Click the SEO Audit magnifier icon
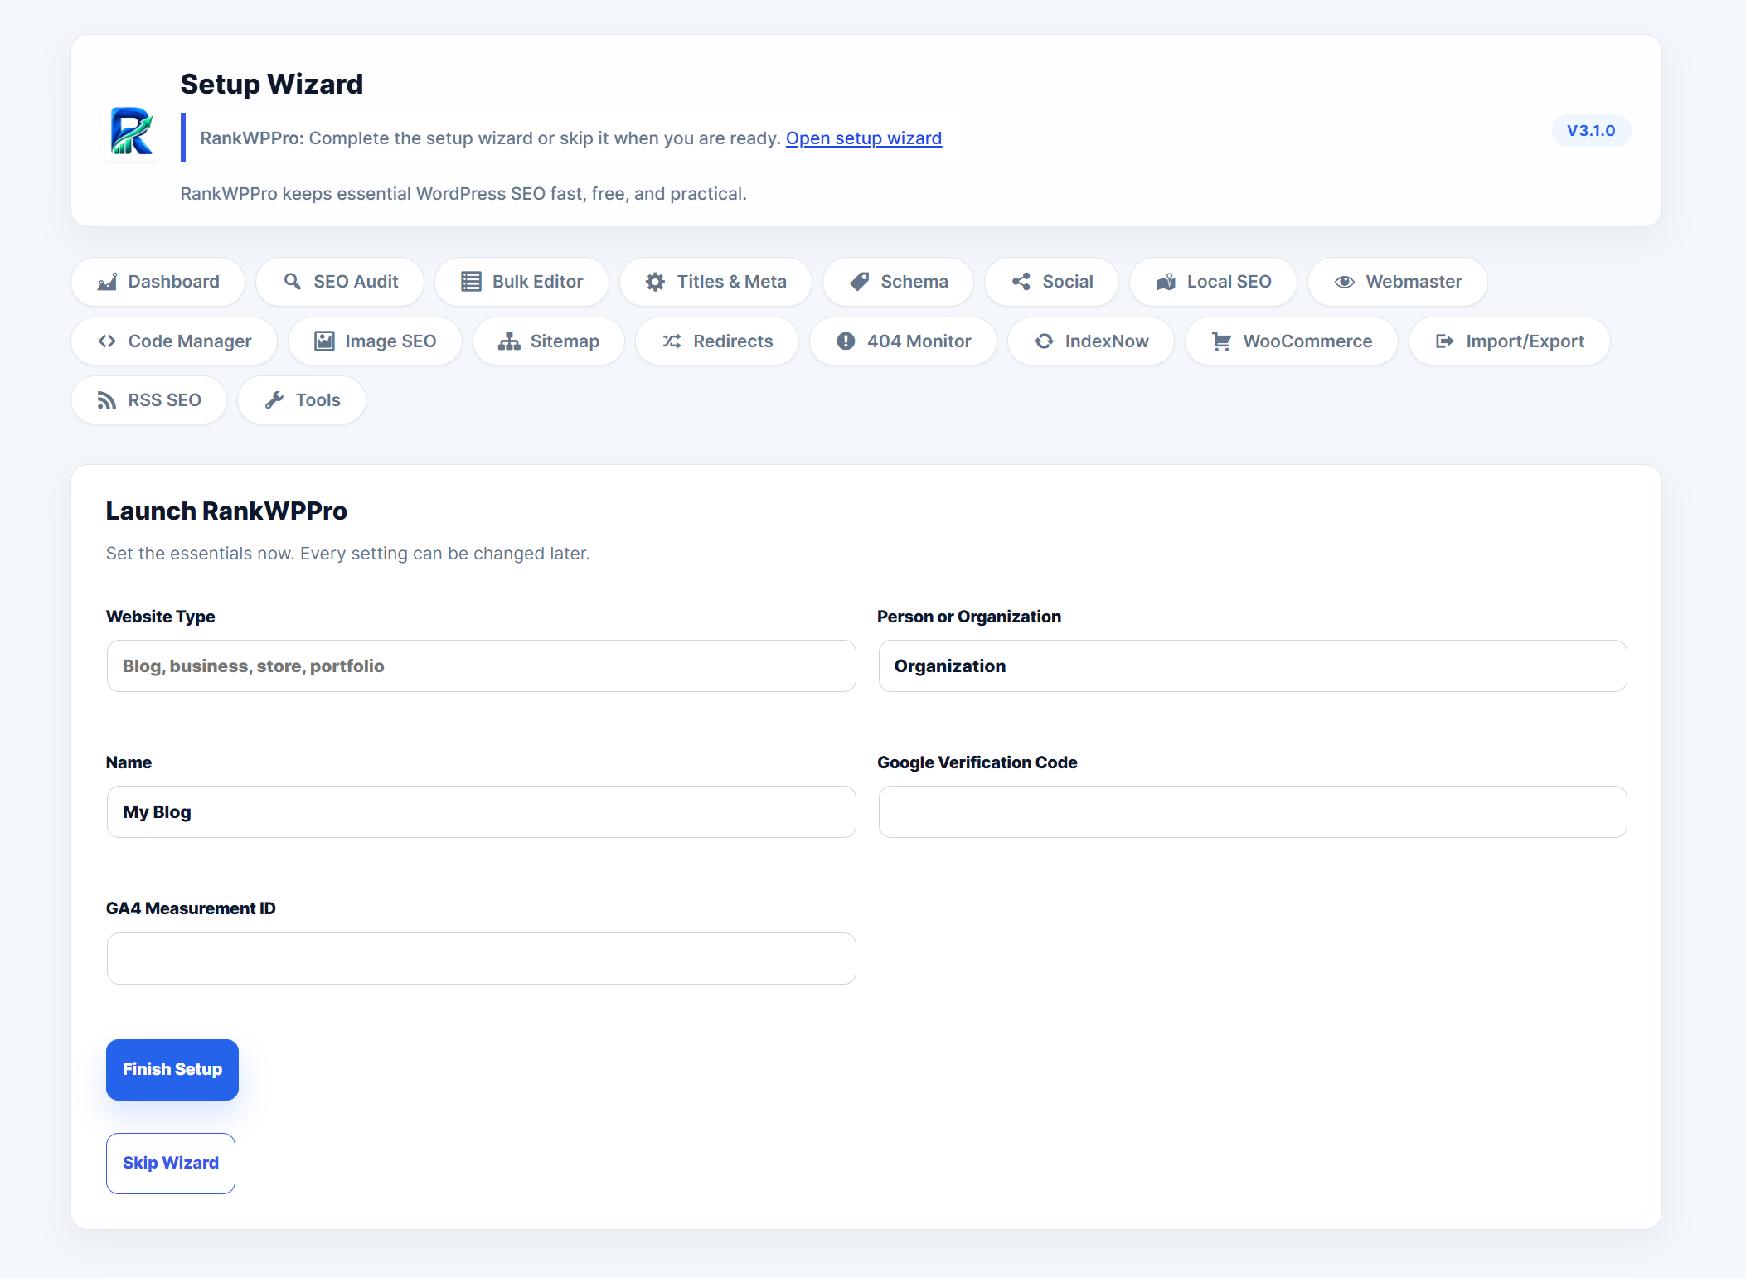 (292, 282)
